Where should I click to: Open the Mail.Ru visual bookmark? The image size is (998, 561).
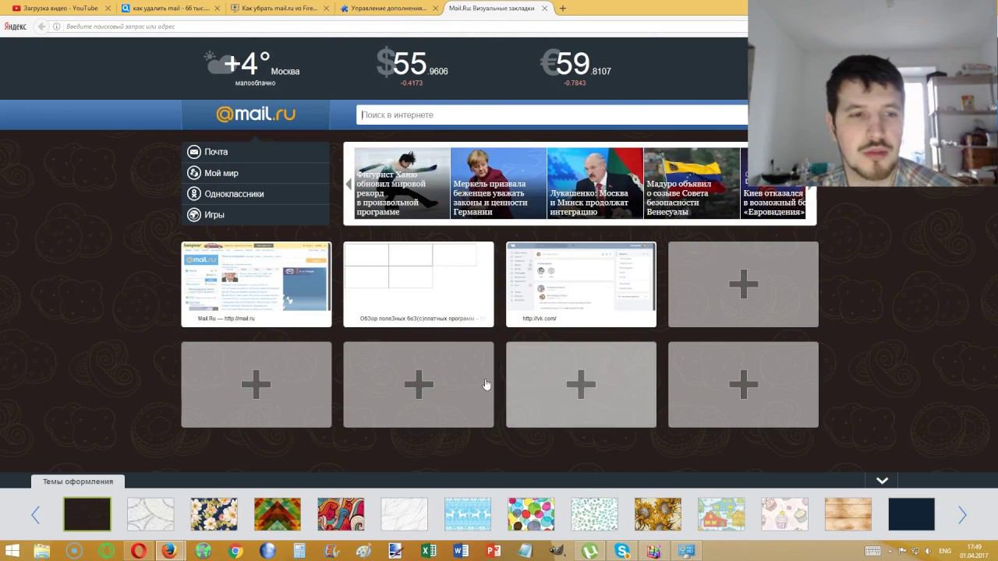[x=257, y=284]
